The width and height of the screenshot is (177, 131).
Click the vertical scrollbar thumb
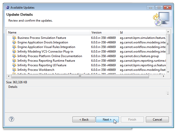(x=168, y=44)
